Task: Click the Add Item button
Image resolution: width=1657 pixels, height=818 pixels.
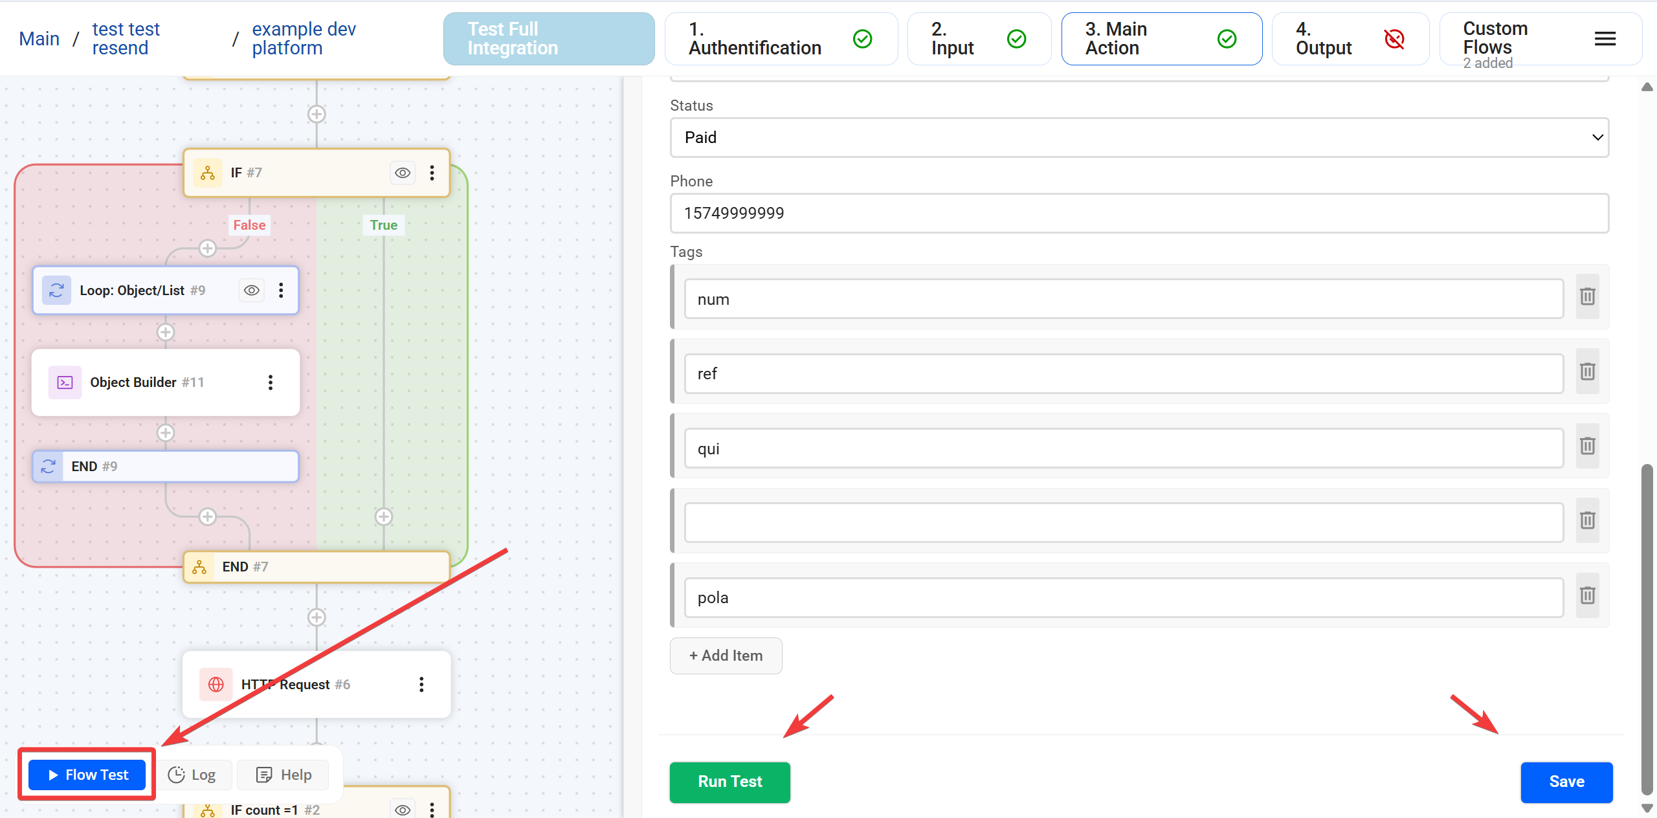Action: point(726,656)
